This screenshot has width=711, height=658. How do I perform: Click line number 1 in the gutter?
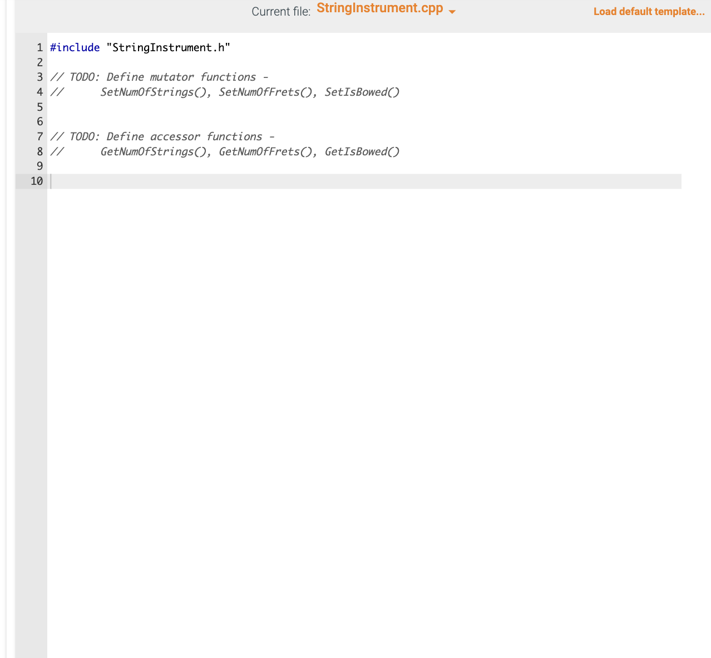(x=39, y=47)
